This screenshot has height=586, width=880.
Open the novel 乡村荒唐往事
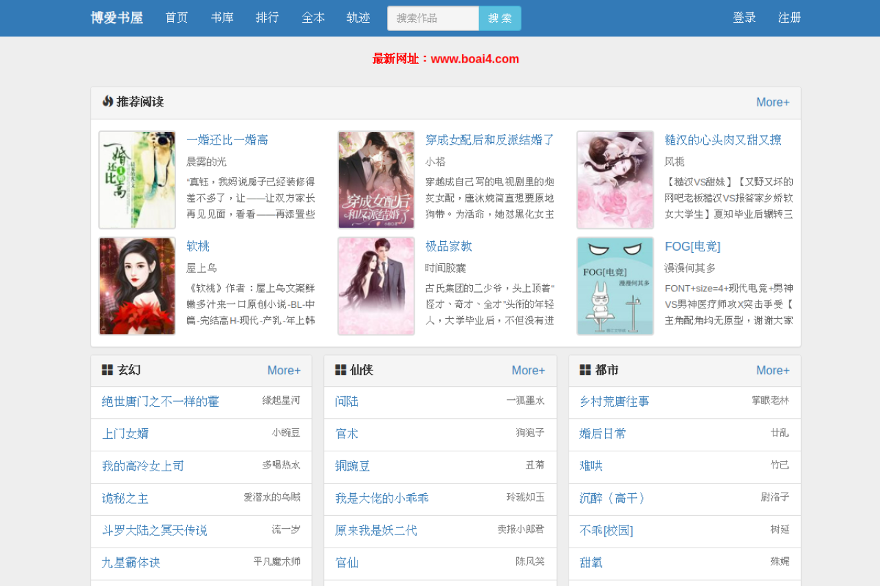614,401
